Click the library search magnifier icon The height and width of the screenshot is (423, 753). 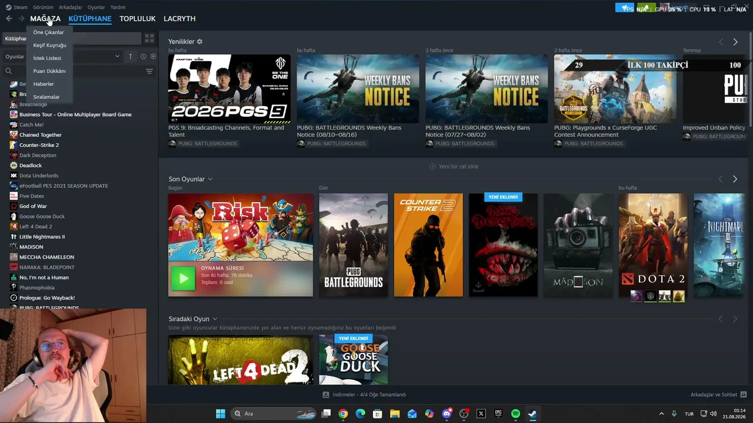[x=8, y=71]
